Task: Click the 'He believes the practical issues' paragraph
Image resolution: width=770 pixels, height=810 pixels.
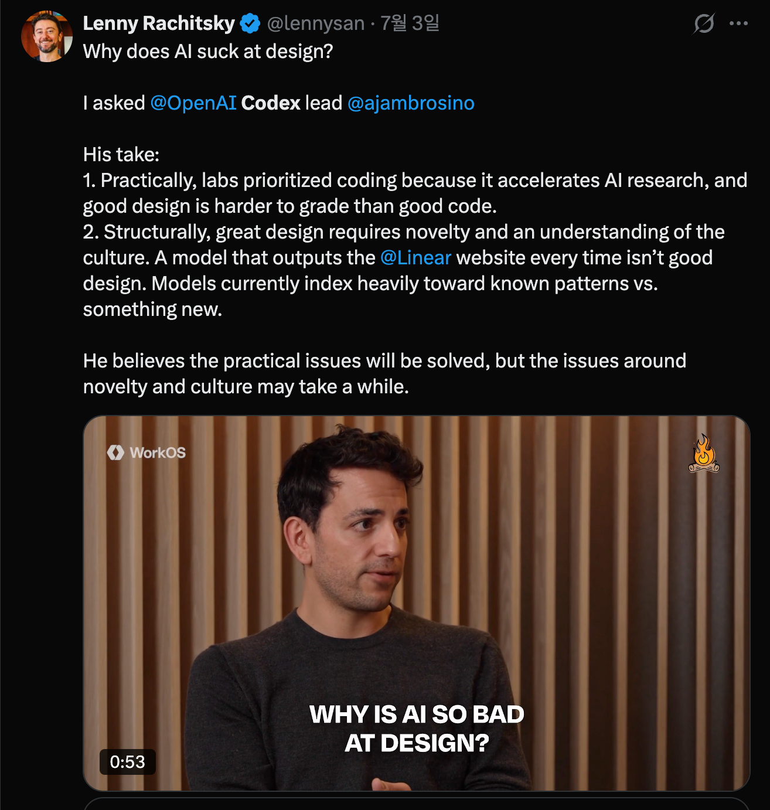Action: (384, 374)
